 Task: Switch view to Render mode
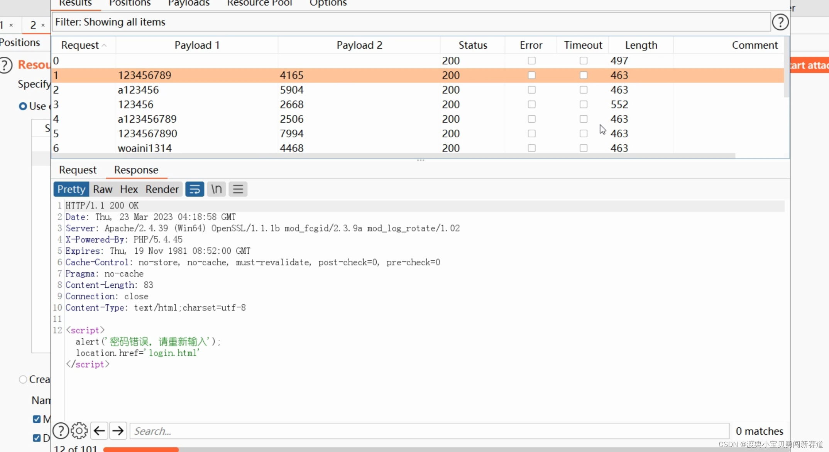tap(162, 189)
